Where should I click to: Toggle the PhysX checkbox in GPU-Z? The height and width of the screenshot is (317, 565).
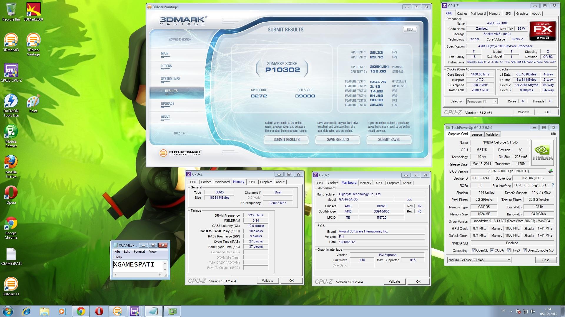coord(508,250)
